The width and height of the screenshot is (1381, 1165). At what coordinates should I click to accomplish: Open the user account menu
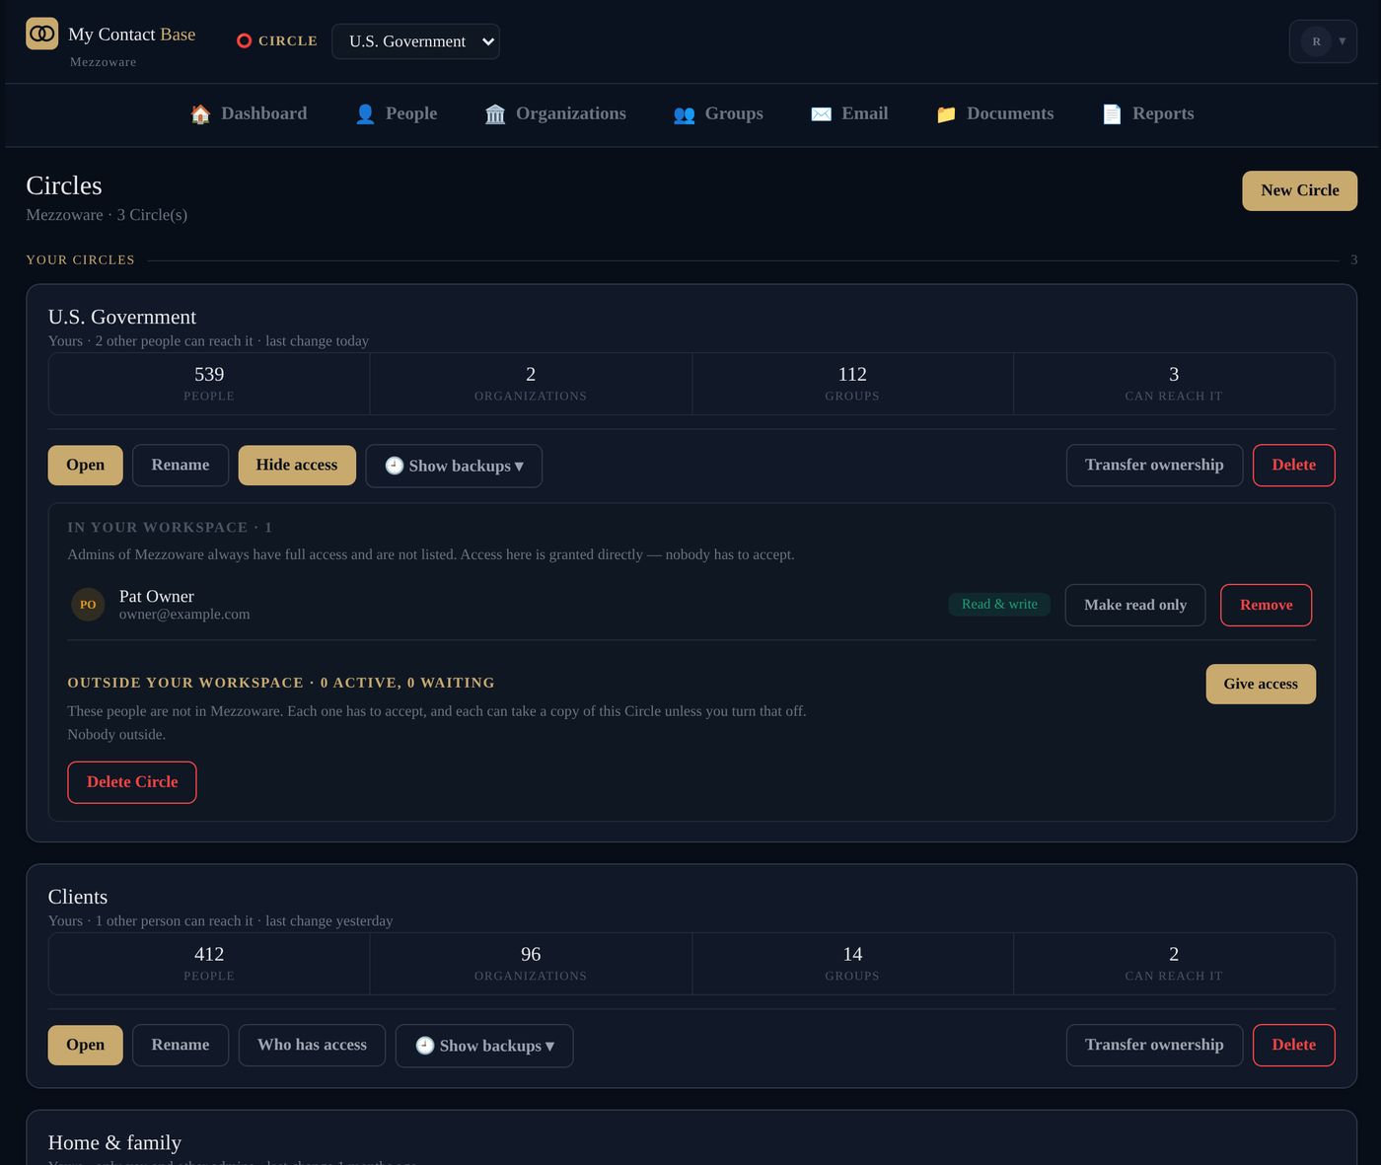[1323, 41]
